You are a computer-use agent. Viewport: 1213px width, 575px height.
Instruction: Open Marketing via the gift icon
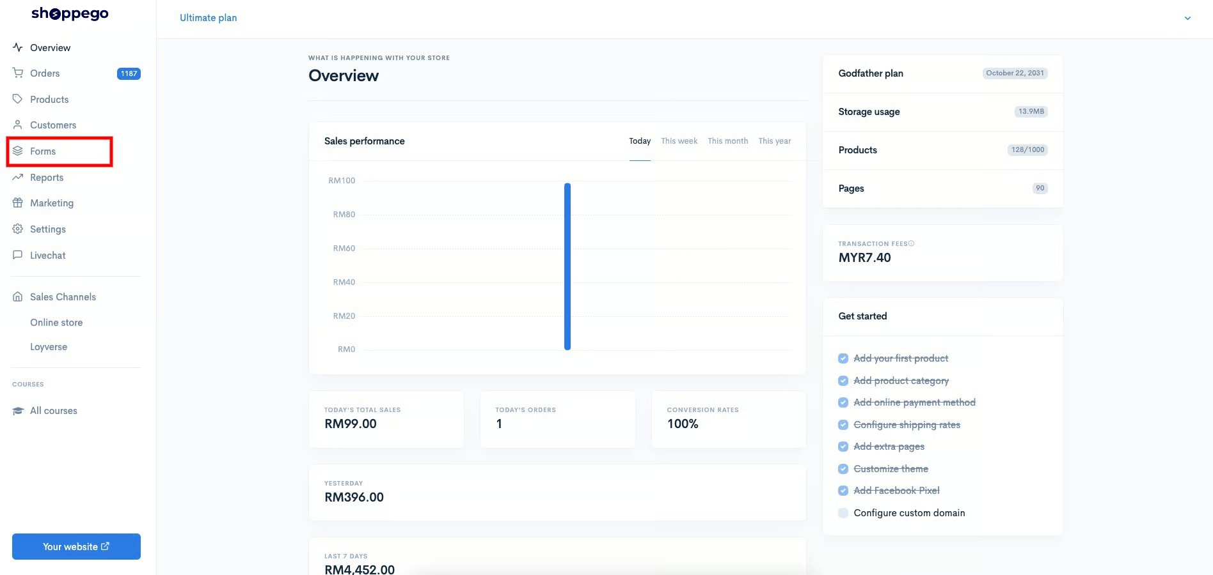pos(18,203)
